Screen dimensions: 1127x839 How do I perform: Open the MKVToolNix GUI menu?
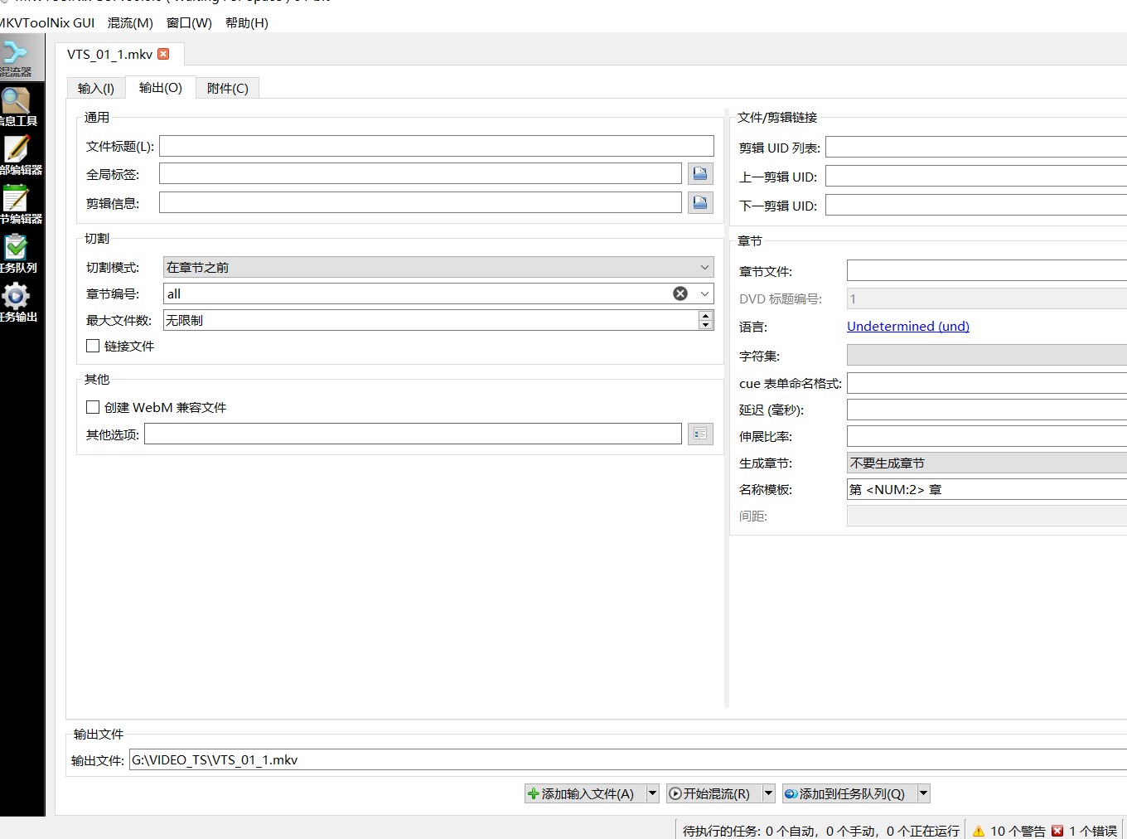pyautogui.click(x=47, y=23)
